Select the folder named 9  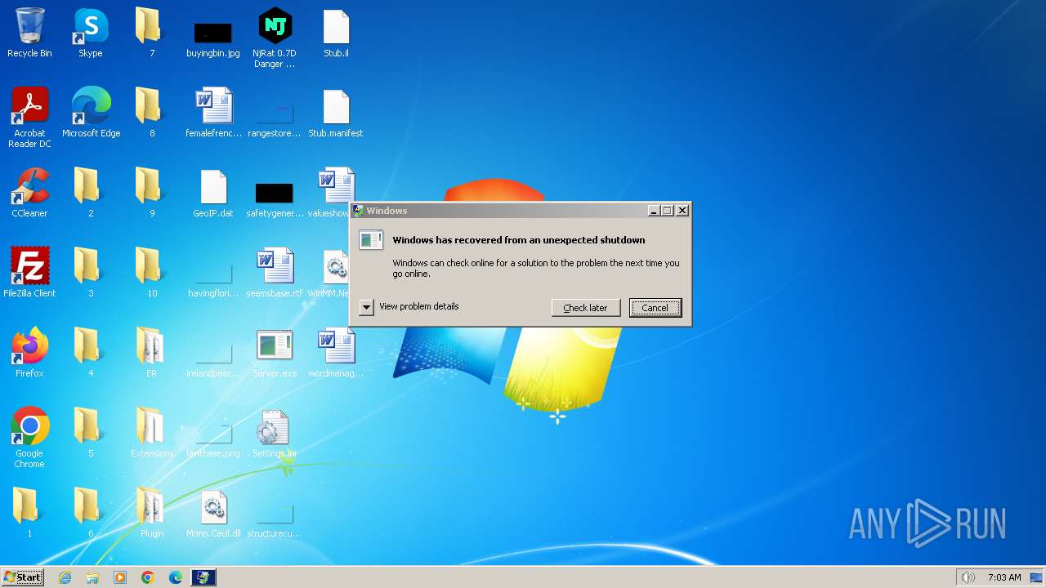coord(151,193)
